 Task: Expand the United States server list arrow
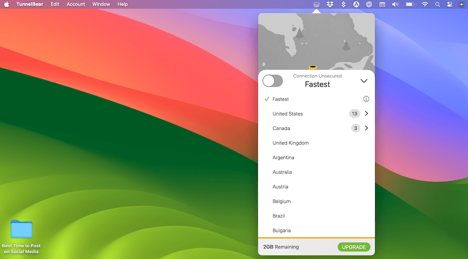[366, 114]
